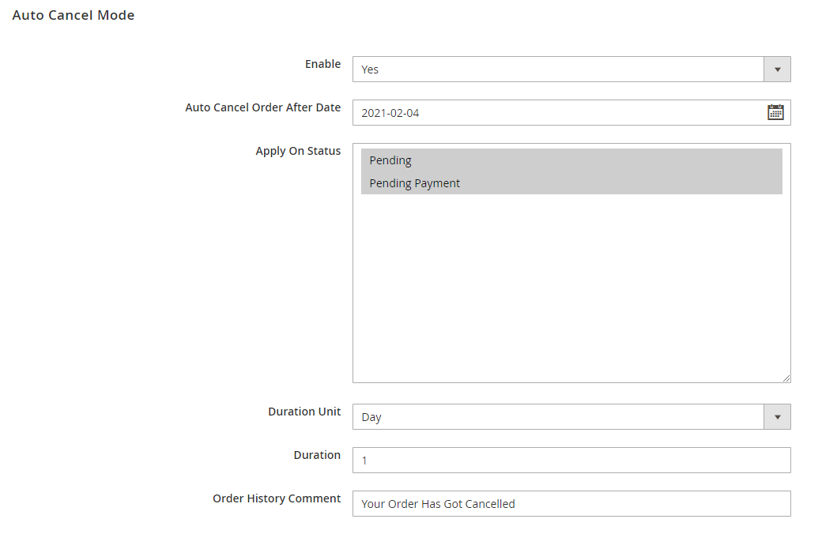Click the text Your Order Has Got Cancelled
Viewport: 822px width, 534px height.
tap(438, 504)
